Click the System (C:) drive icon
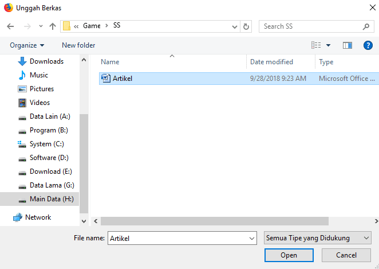This screenshot has height=269, width=379. (x=22, y=144)
